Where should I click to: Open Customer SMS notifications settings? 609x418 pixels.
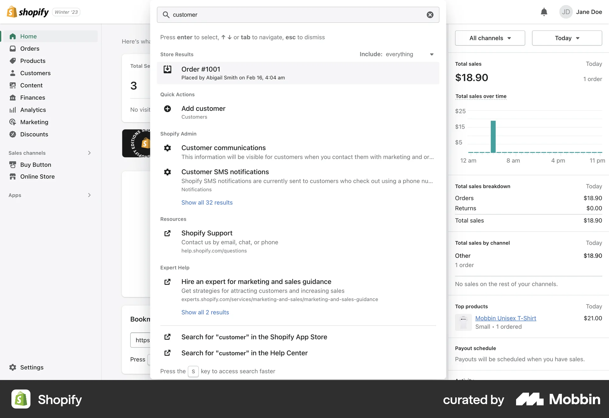[225, 172]
